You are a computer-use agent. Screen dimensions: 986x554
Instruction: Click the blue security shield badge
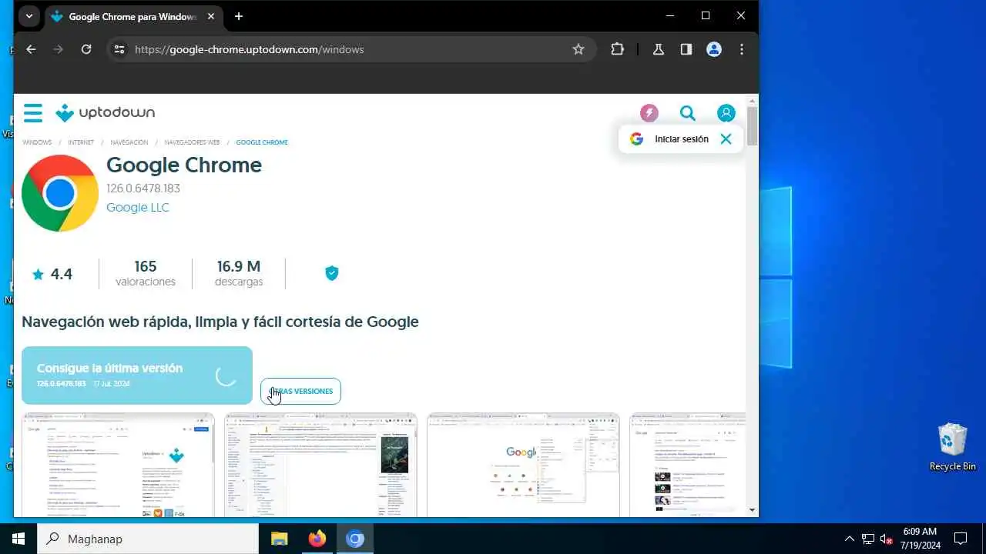(x=332, y=273)
